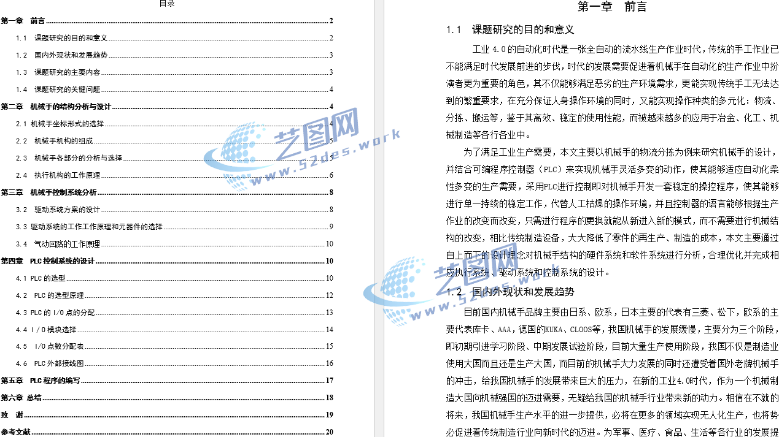
Task: Click contents entry 4.4 I/O模块选择
Action: click(x=174, y=330)
